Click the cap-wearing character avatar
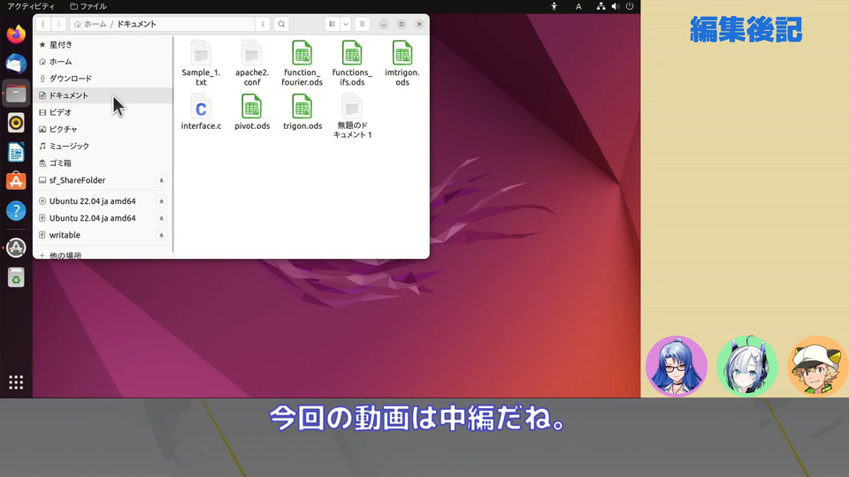This screenshot has height=477, width=849. pyautogui.click(x=817, y=366)
